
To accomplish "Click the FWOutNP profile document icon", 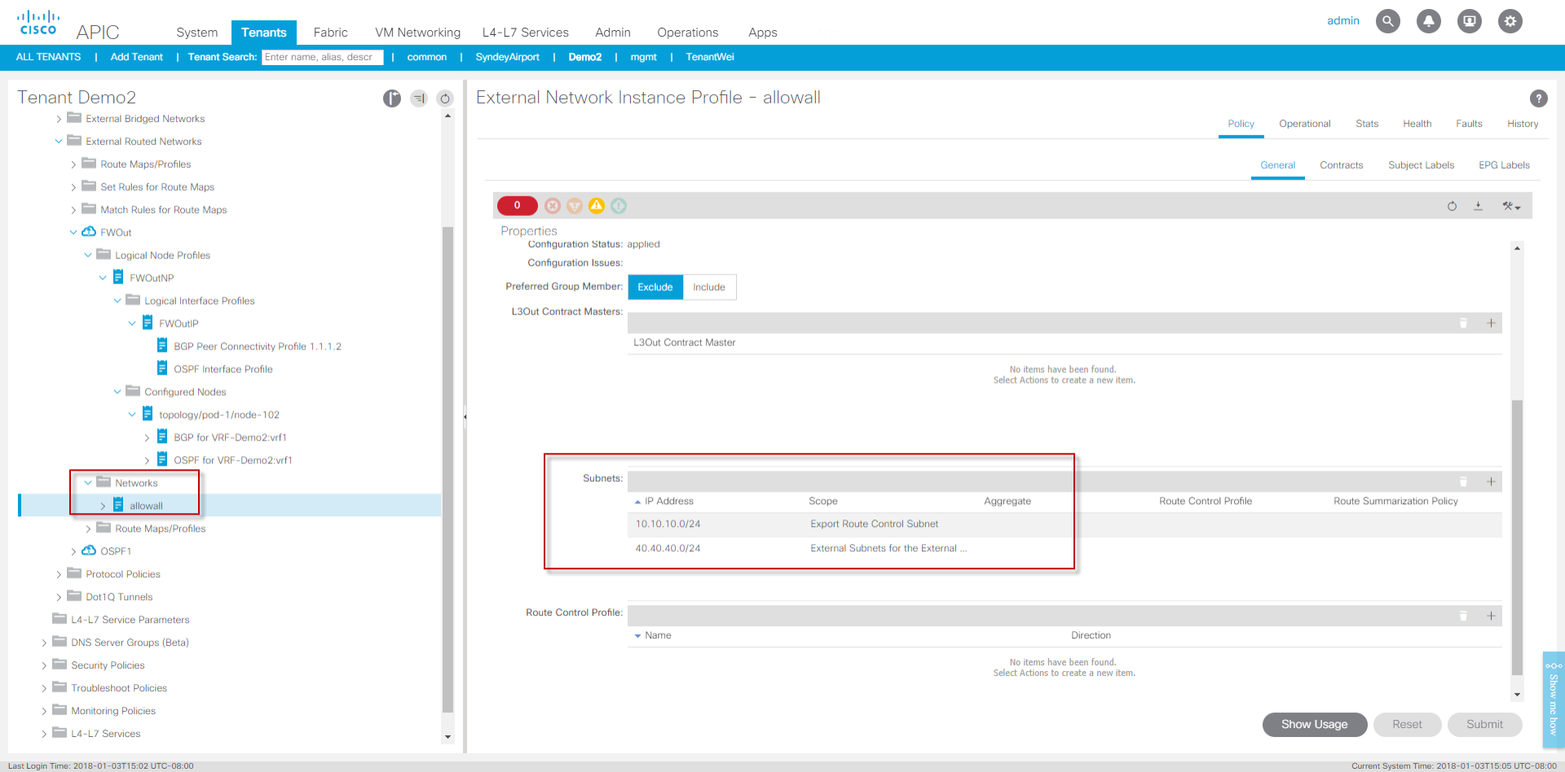I will click(x=118, y=278).
